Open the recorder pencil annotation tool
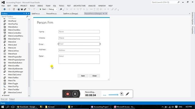195x109 pixels. (127, 94)
